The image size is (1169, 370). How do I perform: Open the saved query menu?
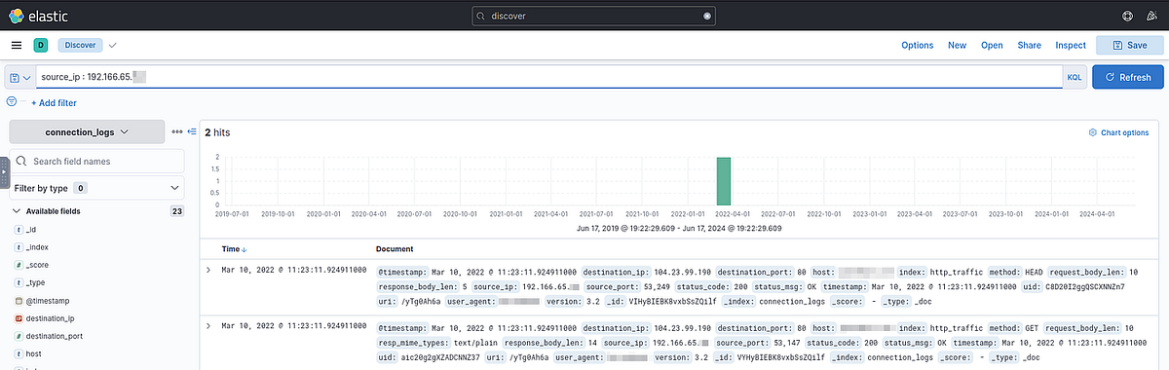click(20, 78)
